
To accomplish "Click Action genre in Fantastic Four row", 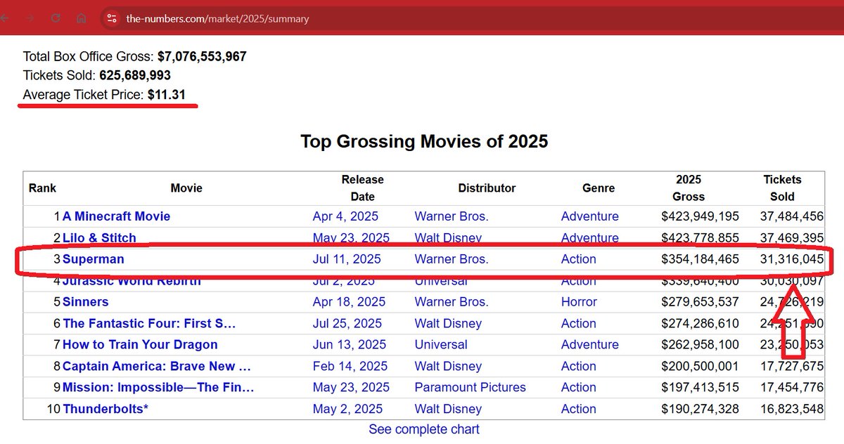I will point(579,324).
